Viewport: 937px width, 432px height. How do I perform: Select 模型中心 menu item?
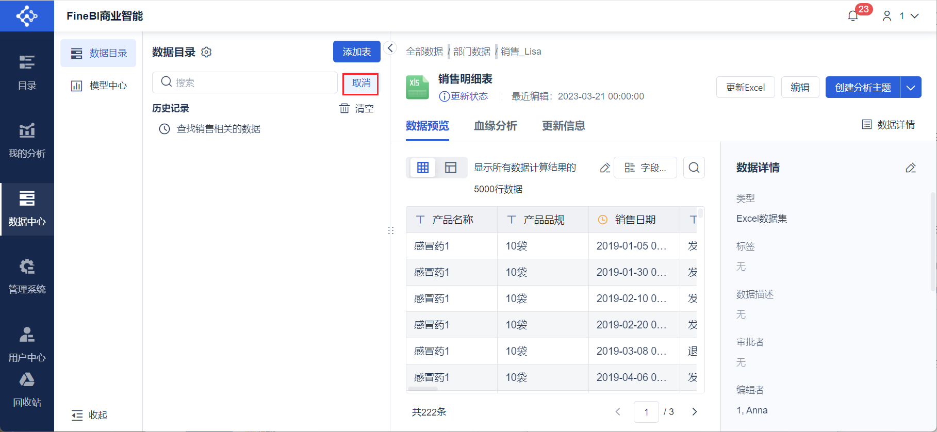(x=98, y=86)
